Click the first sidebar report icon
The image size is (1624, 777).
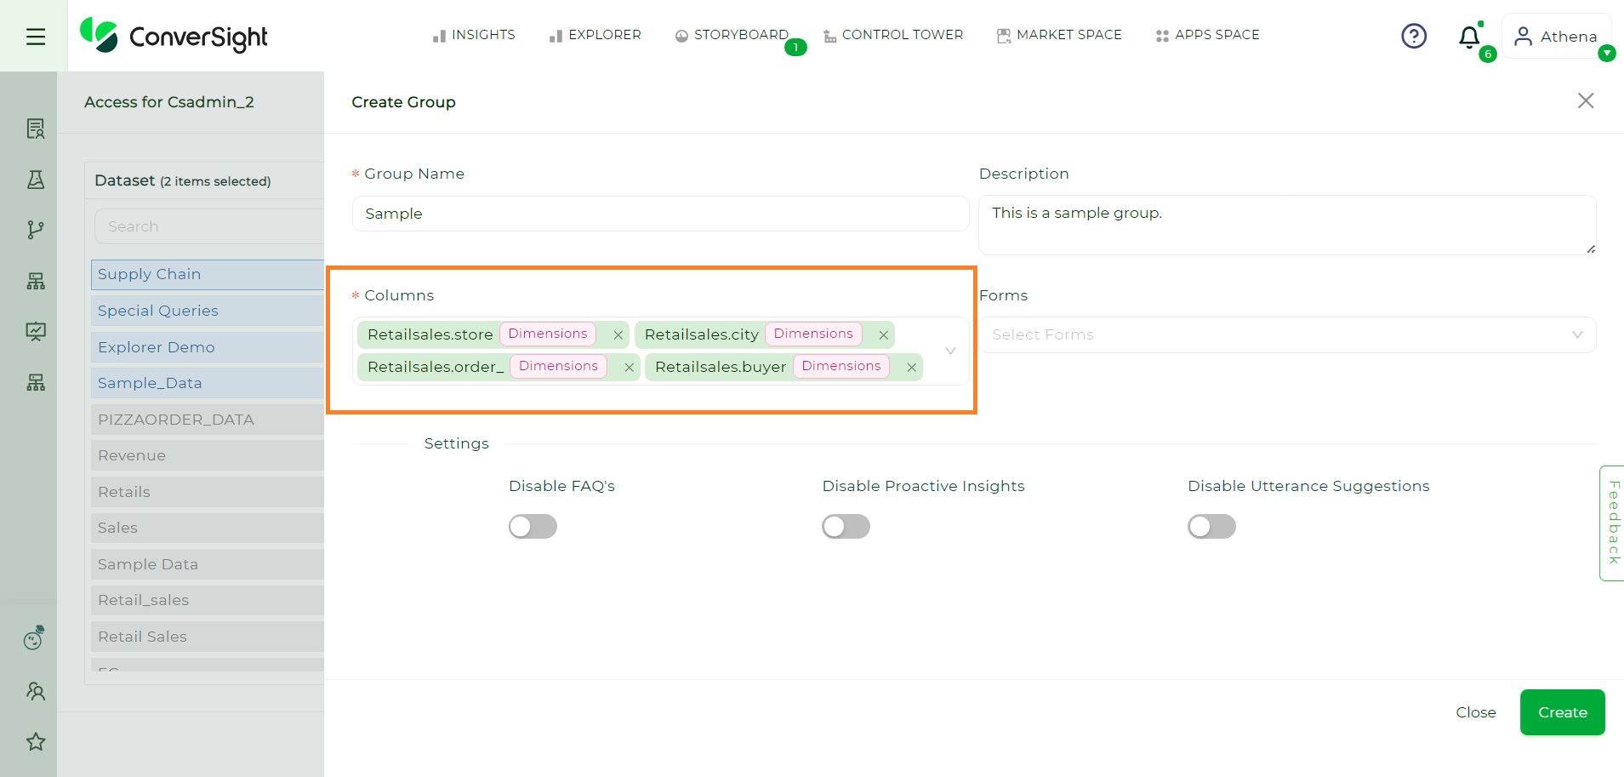pos(35,129)
